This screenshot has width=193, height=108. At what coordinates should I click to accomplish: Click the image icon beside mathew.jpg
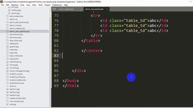[9, 10]
